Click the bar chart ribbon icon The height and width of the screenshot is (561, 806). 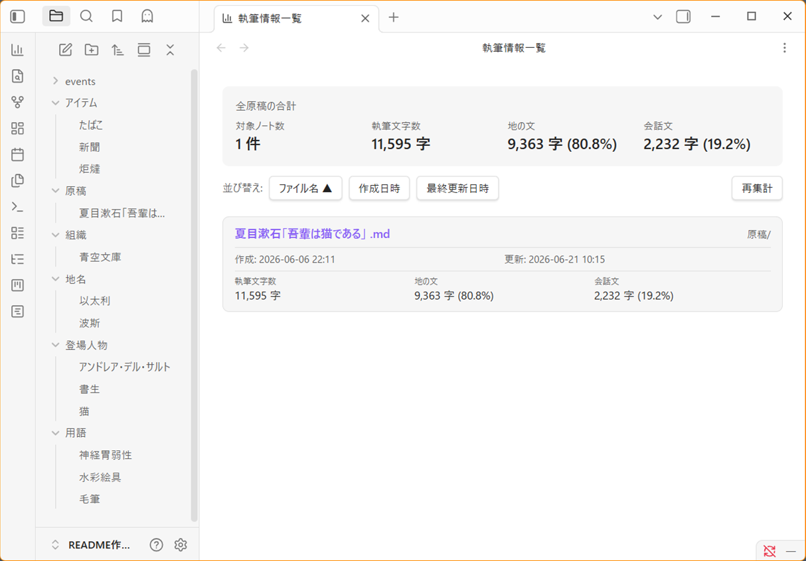pyautogui.click(x=18, y=50)
